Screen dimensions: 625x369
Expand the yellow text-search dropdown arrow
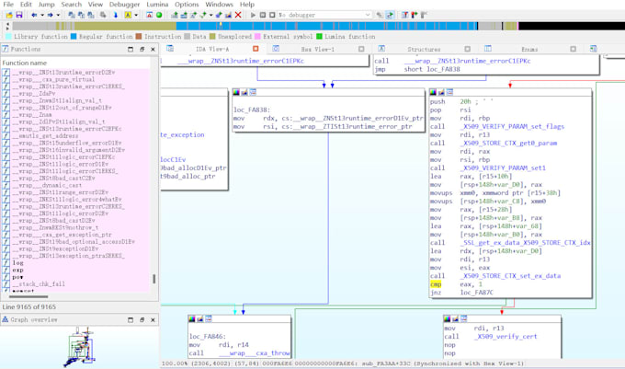136,15
